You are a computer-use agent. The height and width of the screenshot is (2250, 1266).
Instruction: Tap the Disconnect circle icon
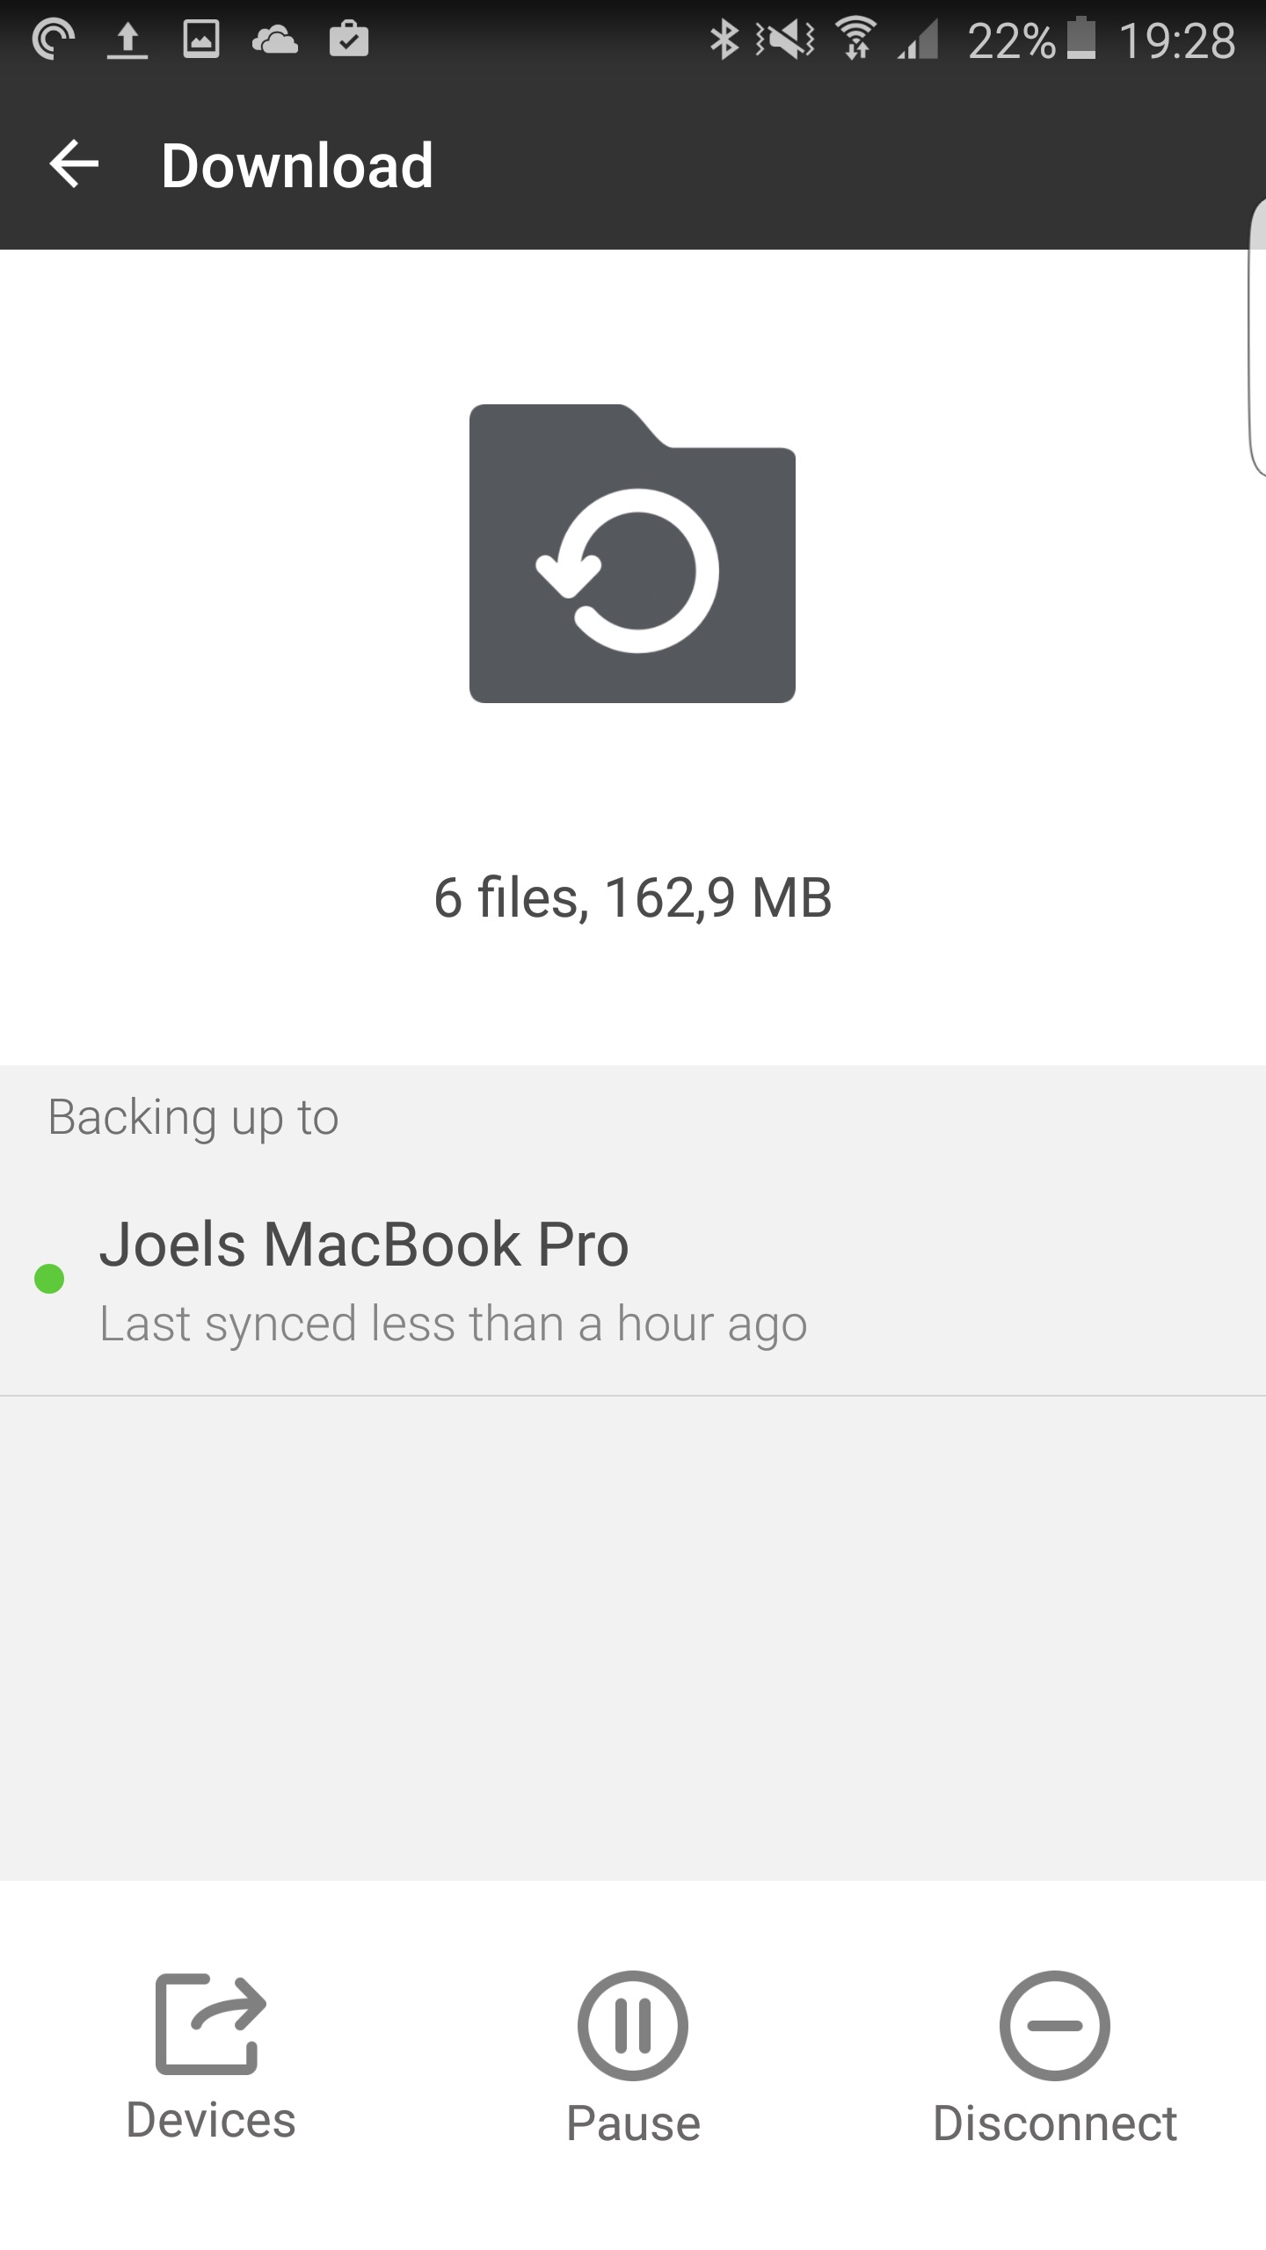coord(1054,2026)
